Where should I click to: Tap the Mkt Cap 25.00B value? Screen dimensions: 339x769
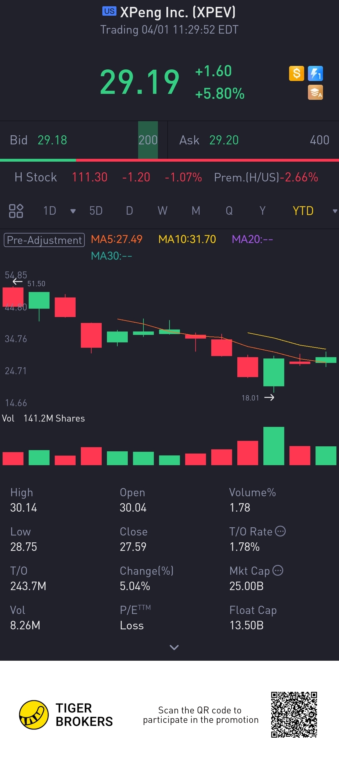pos(246,586)
